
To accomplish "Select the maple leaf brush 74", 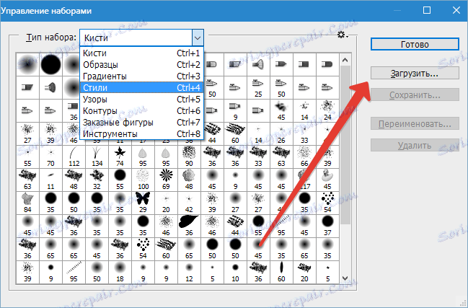I will (120, 157).
